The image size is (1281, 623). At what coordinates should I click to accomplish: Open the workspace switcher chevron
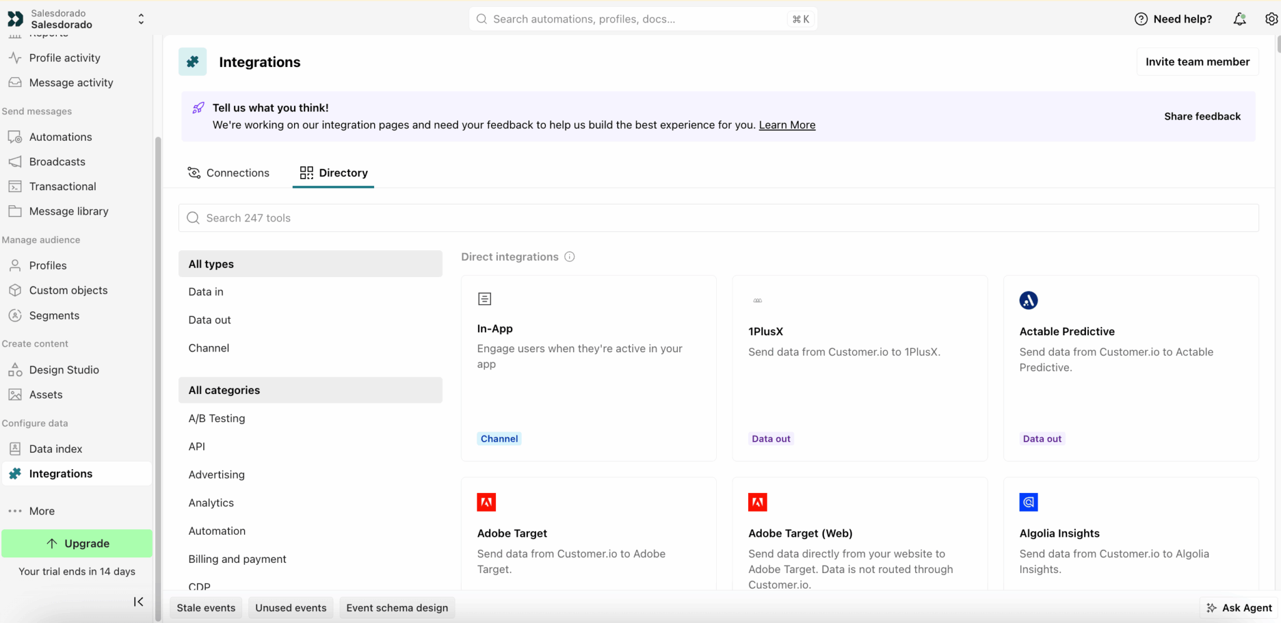[x=141, y=19]
